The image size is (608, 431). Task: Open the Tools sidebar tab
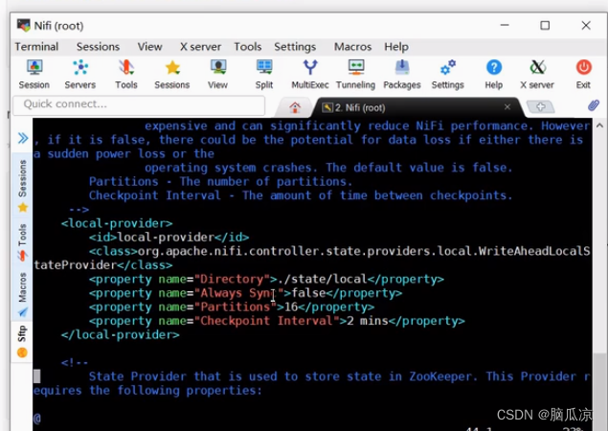(x=22, y=241)
